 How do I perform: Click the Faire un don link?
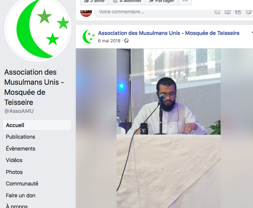(21, 196)
